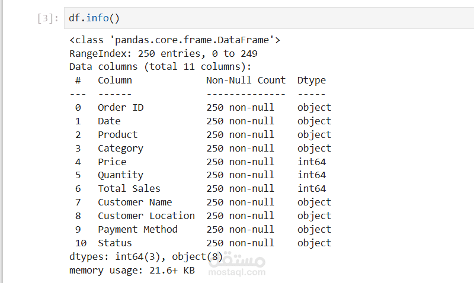Click the RangeIndex entries line

tap(163, 53)
